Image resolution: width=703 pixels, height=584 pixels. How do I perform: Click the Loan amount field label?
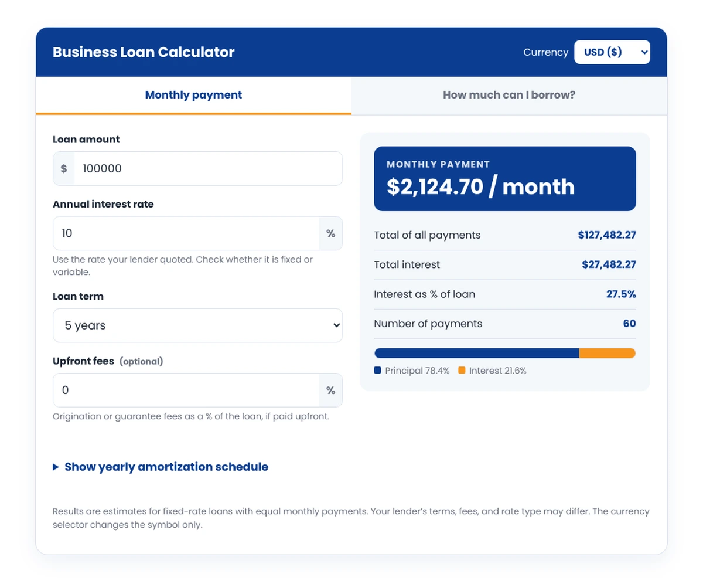[86, 140]
